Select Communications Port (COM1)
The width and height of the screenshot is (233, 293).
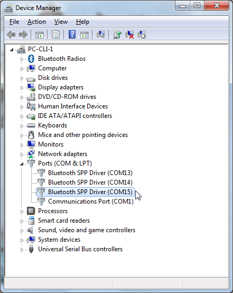pyautogui.click(x=91, y=202)
